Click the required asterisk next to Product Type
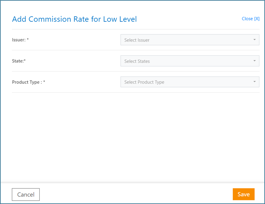265x204 pixels. tap(44, 81)
